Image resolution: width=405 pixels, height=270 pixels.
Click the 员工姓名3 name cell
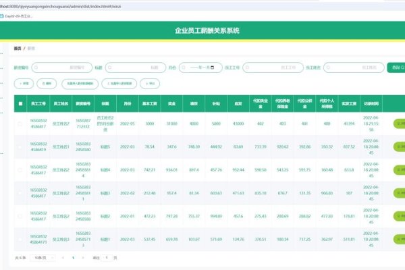[61, 239]
